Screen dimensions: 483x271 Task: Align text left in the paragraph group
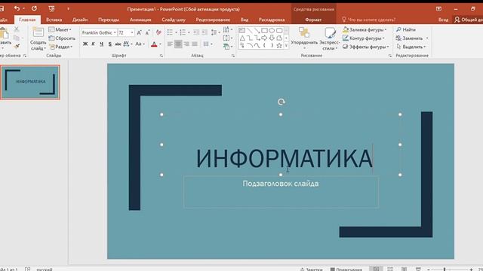(170, 44)
